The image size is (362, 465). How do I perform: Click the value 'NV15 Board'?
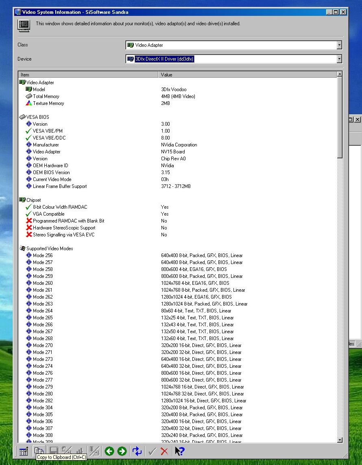(x=173, y=151)
